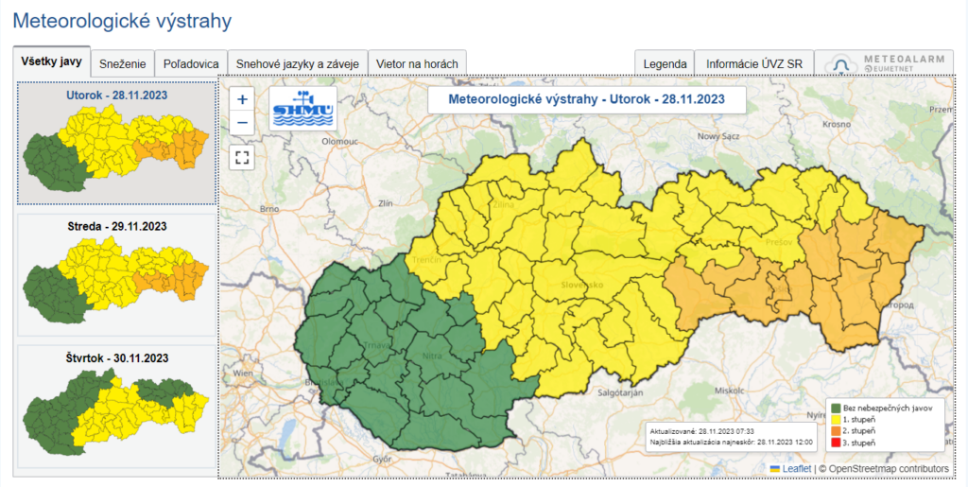Viewport: 968px width, 487px height.
Task: Select Utorok 28.11.2023 map thumbnail
Action: tap(117, 142)
